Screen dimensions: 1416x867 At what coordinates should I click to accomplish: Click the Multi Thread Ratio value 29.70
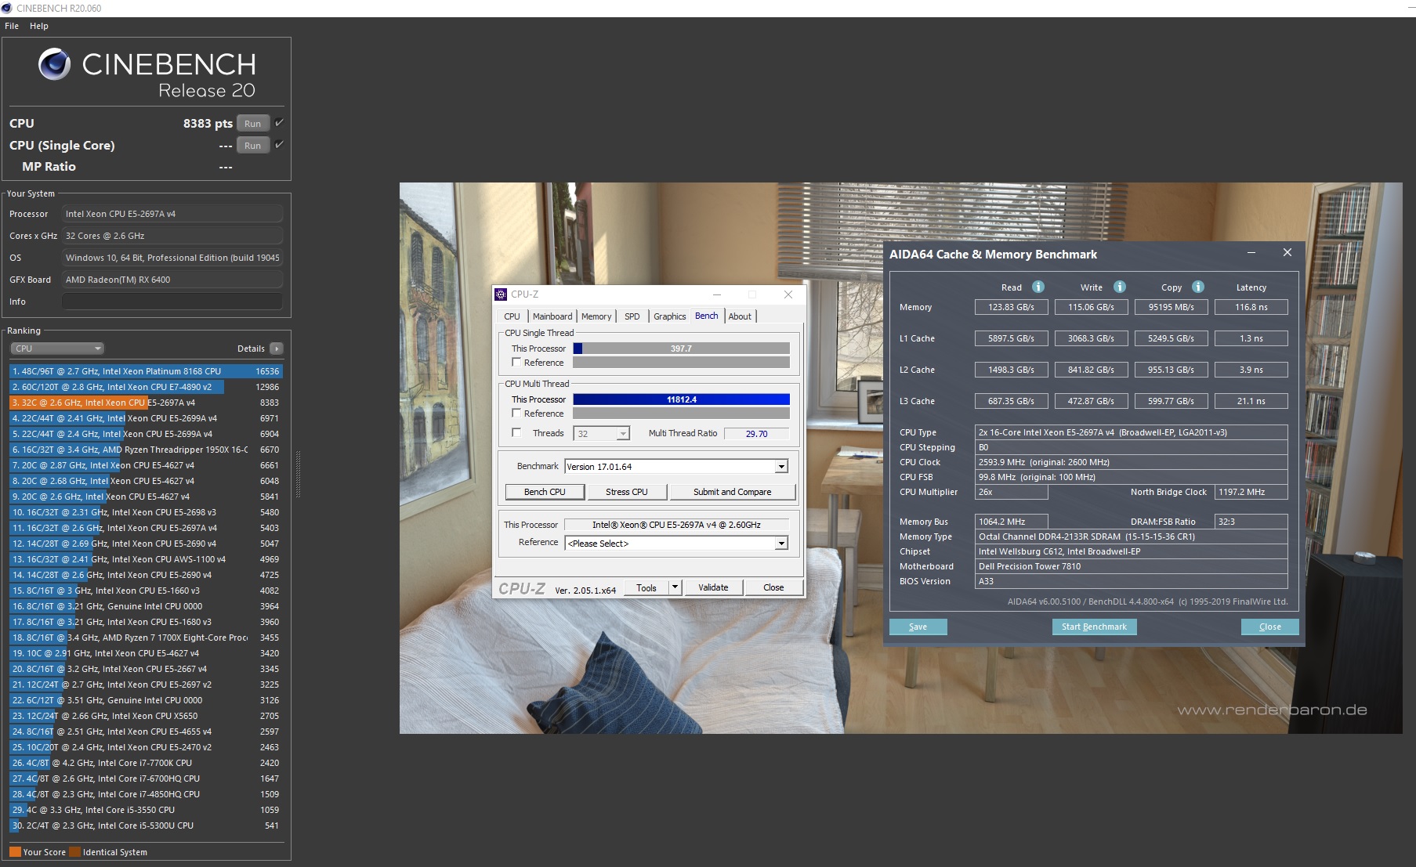[x=756, y=434]
